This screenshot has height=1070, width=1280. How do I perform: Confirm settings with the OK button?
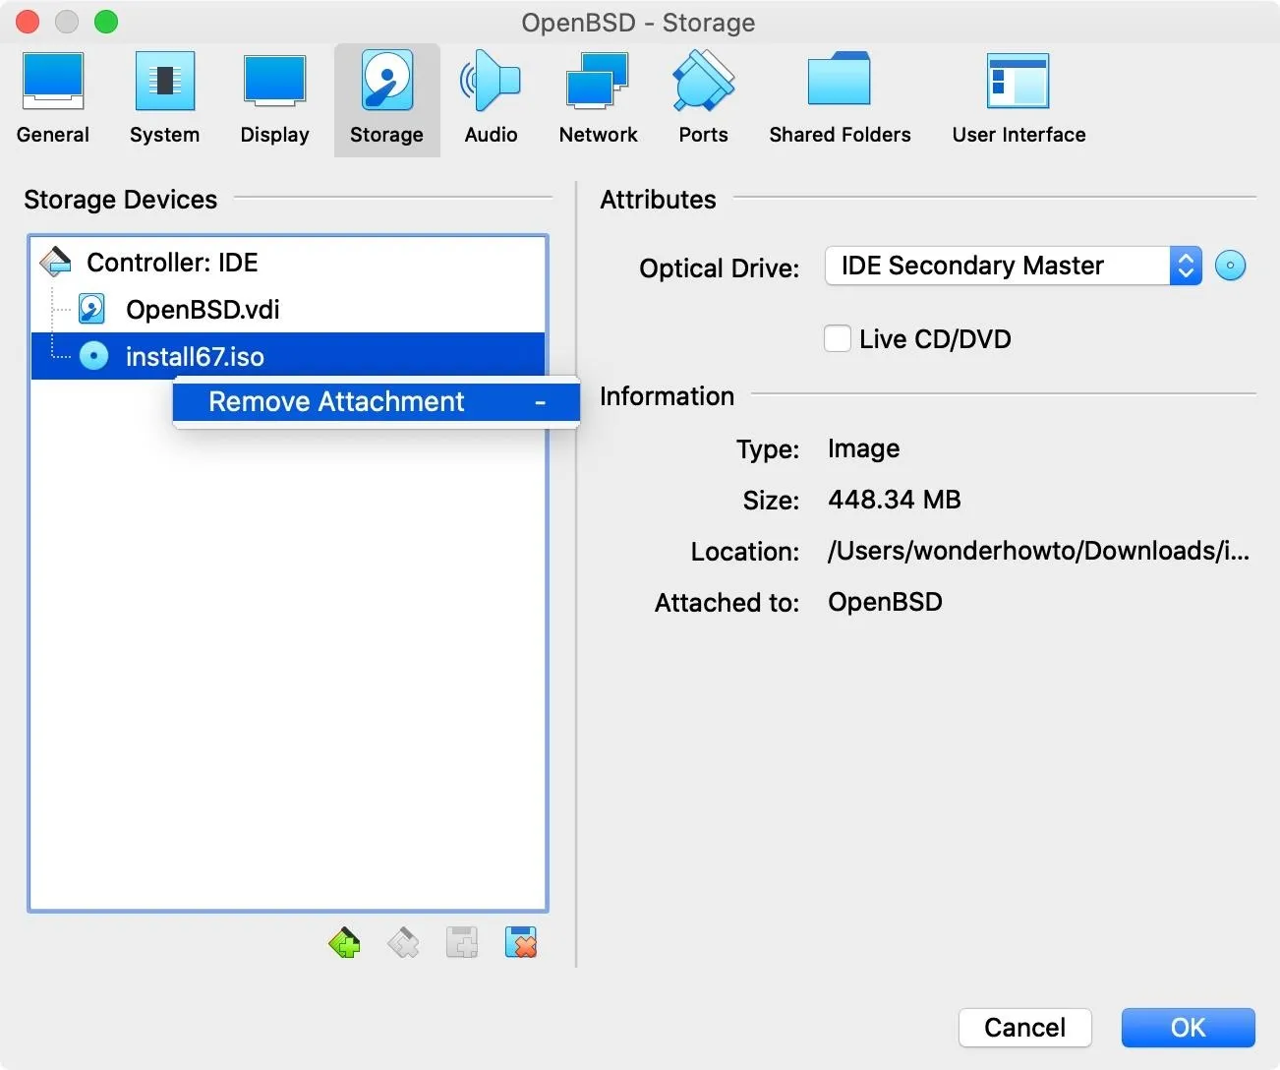pos(1188,1028)
